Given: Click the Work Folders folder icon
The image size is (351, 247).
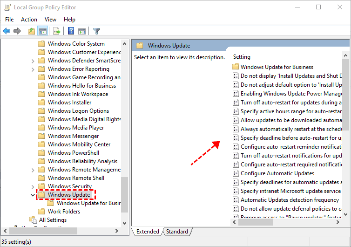Looking at the screenshot, I should 41,212.
